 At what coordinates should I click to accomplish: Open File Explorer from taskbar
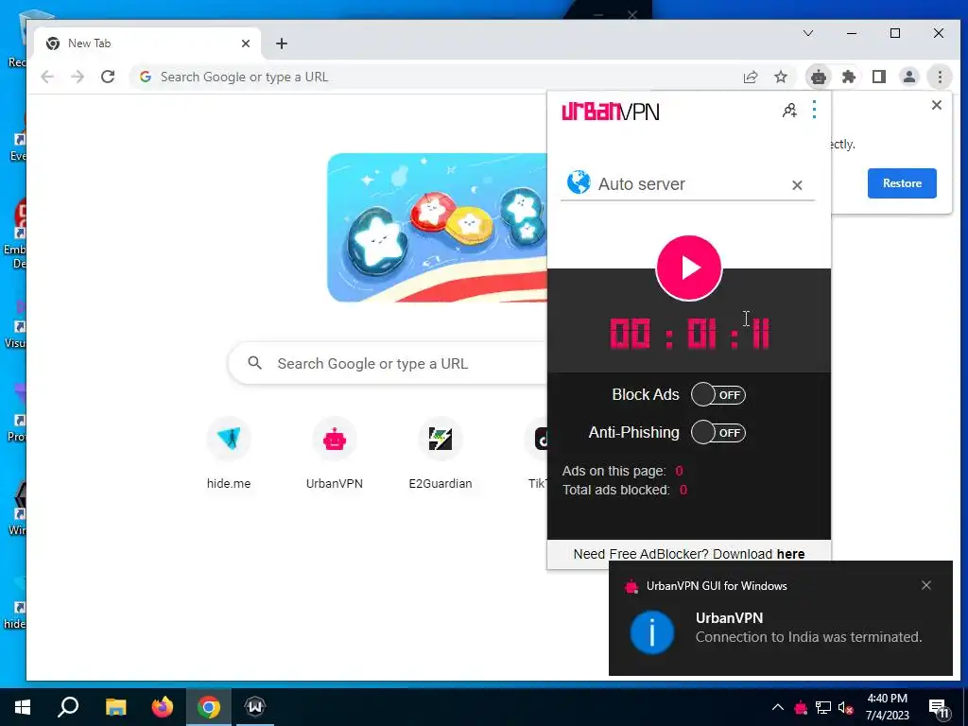(115, 707)
